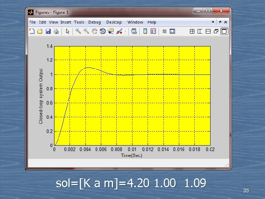Image resolution: width=265 pixels, height=199 pixels.
Task: Click the 'Closed-loop system Output' y-axis label
Action: 41,96
